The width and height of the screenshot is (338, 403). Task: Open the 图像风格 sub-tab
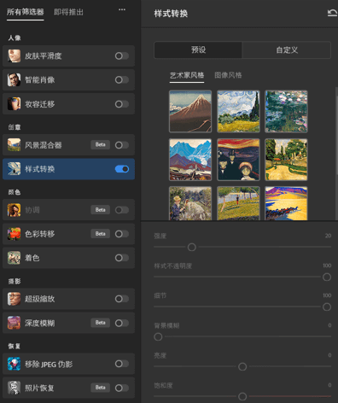(x=228, y=75)
